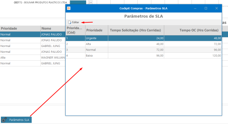Select last GABRIEL JUNG row in background grid
228x124 pixels.
point(33,63)
